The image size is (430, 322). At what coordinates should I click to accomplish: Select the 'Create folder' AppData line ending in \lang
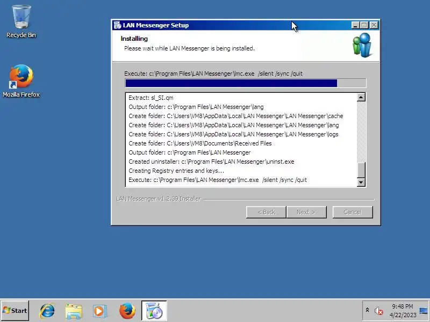234,125
